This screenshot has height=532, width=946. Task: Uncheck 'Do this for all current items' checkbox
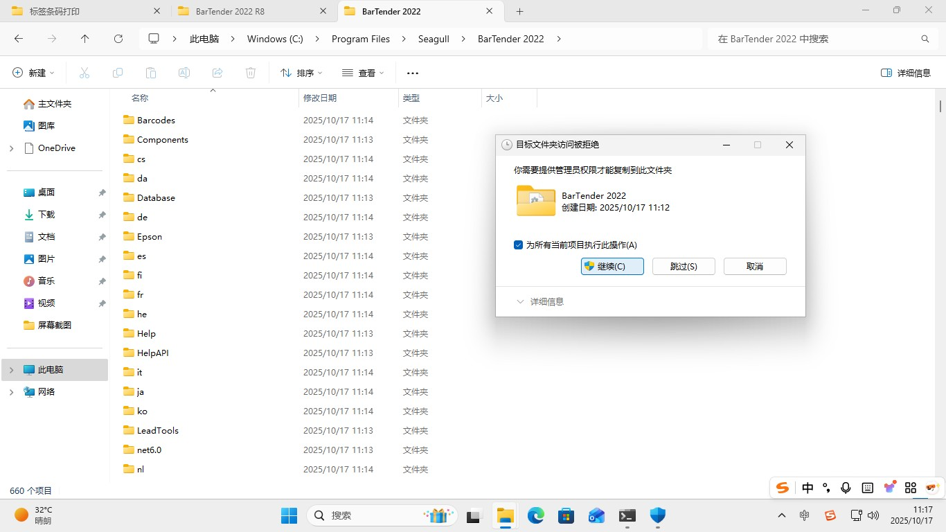click(x=518, y=245)
